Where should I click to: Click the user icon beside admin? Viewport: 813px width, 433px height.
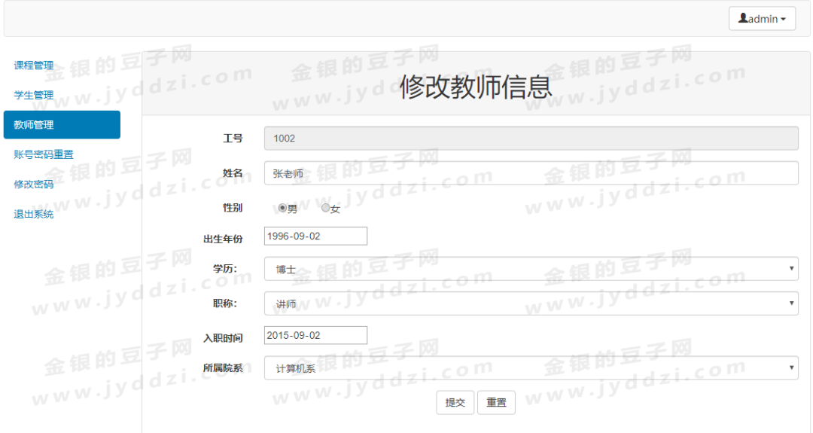pyautogui.click(x=743, y=18)
